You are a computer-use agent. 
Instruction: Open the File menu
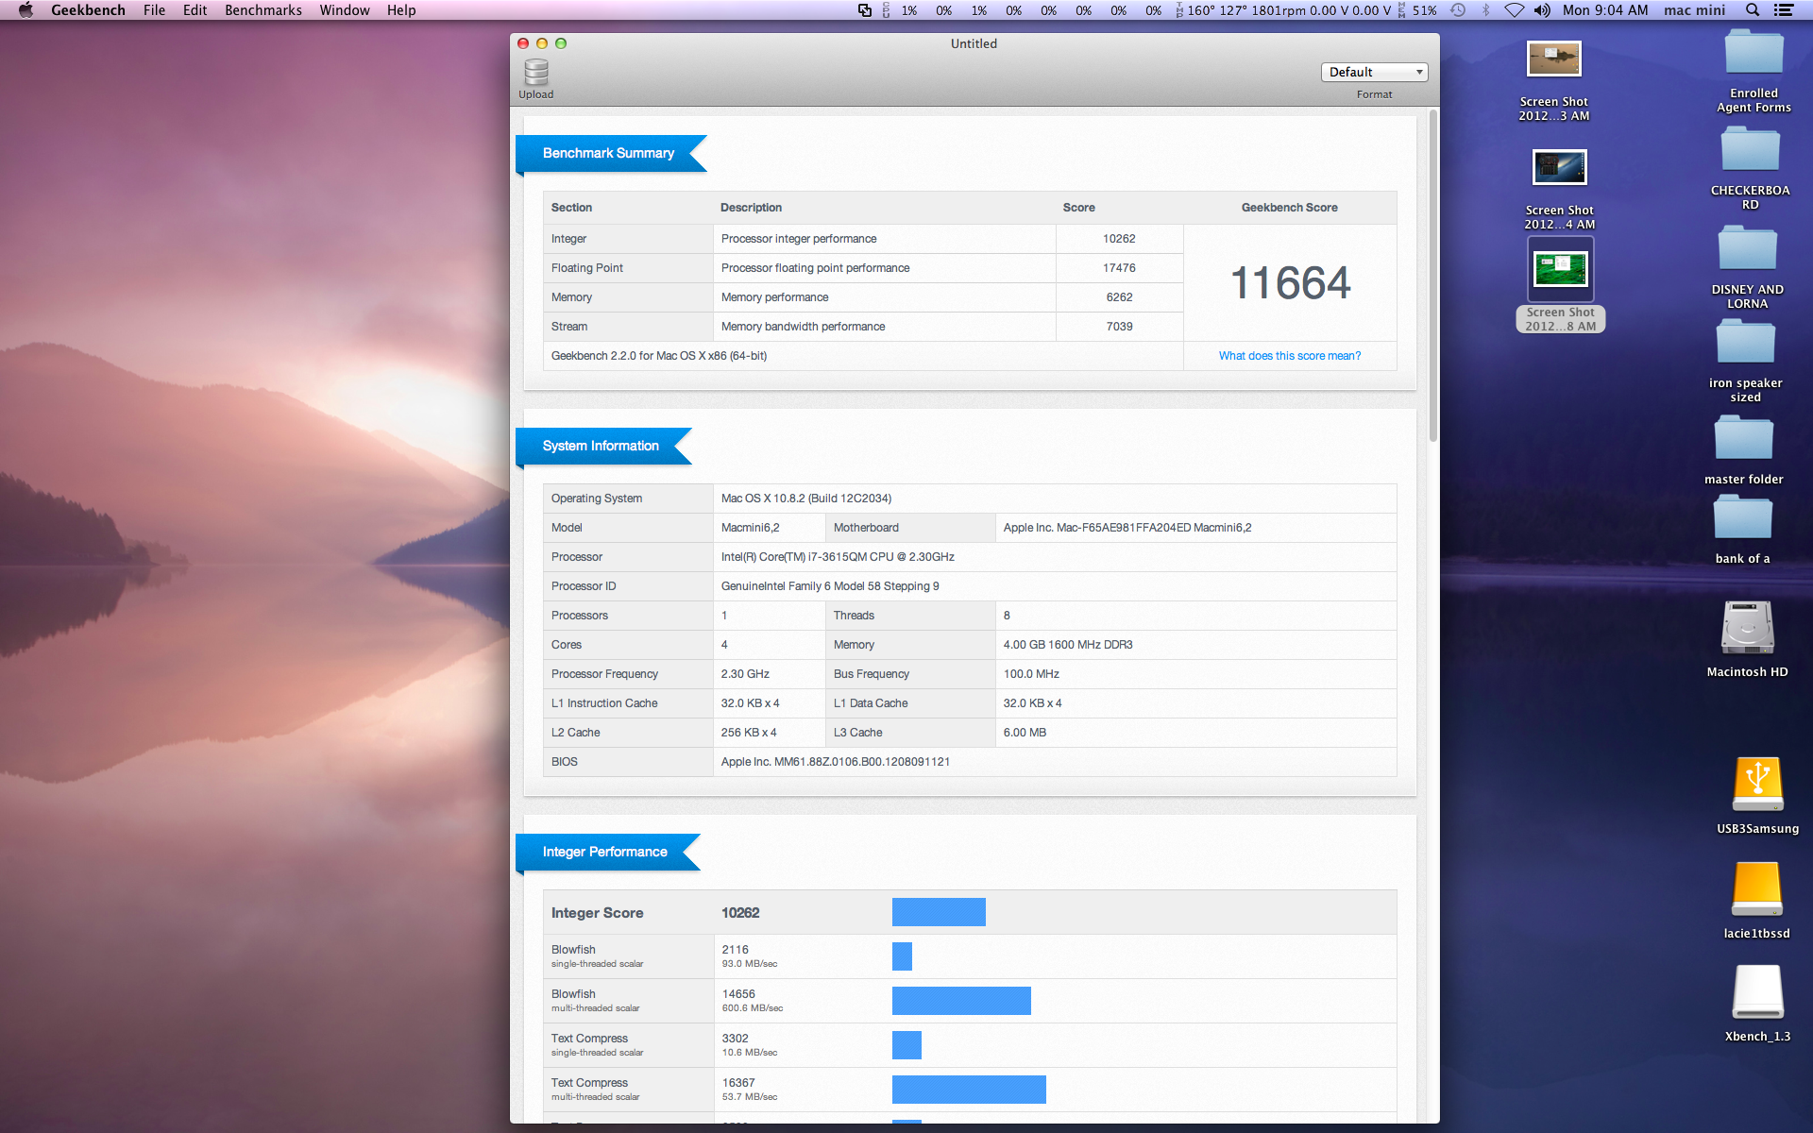pyautogui.click(x=154, y=10)
